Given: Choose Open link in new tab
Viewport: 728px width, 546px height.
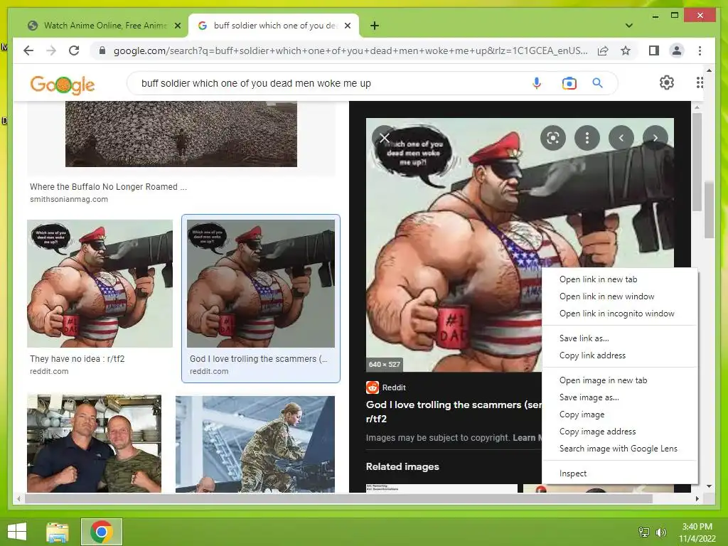Looking at the screenshot, I should click(619, 279).
